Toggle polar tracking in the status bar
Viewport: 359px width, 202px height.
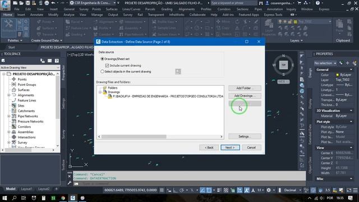tap(182, 190)
